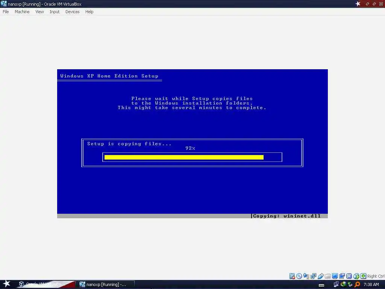This screenshot has height=289, width=385.
Task: Close the nanoxp VirtualBox window
Action: tap(381, 4)
